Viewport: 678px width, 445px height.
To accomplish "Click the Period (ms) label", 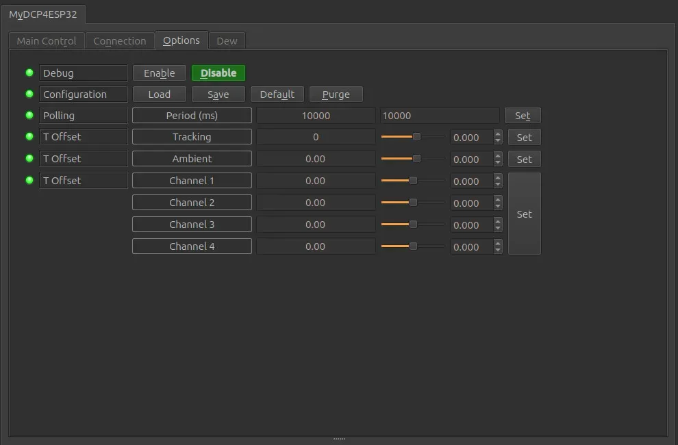I will [x=192, y=116].
